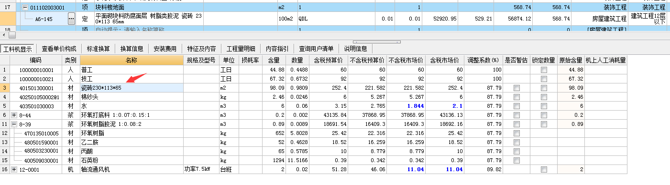
Task: Select the 11.5166 quantity cell
Action: pos(297,160)
